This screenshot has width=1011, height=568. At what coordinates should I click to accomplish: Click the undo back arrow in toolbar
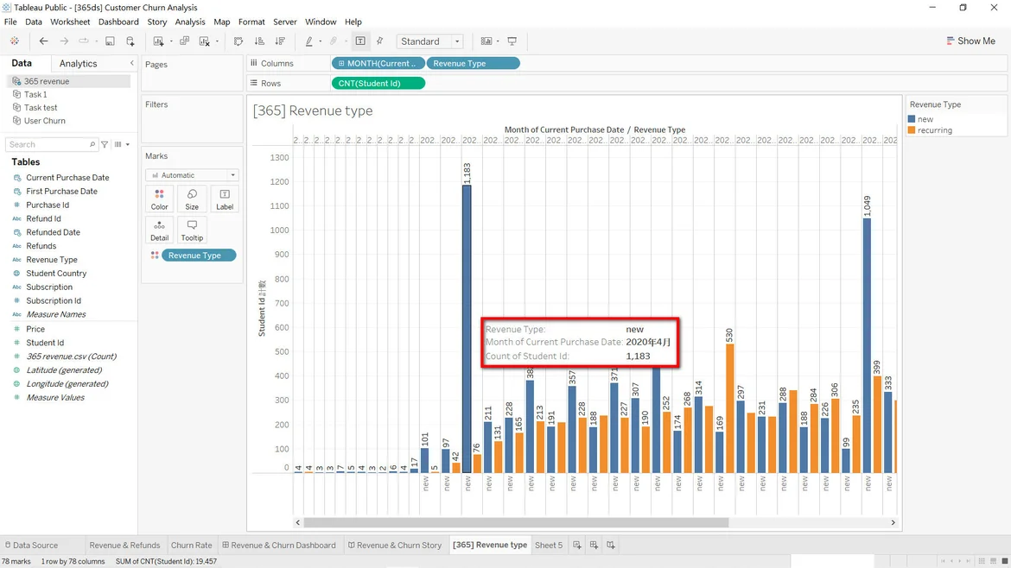(x=43, y=41)
